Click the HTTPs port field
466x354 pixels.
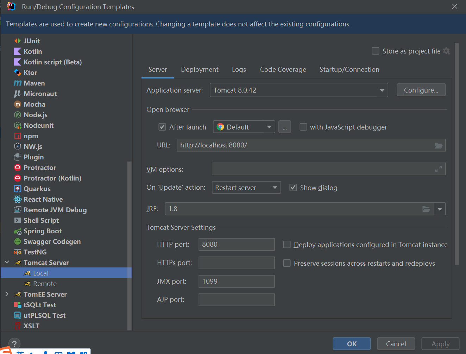pos(237,263)
